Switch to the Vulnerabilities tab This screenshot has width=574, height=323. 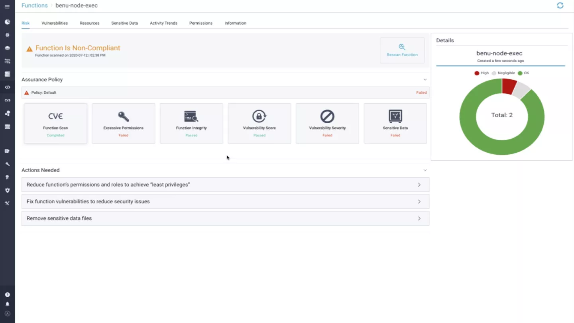click(55, 23)
